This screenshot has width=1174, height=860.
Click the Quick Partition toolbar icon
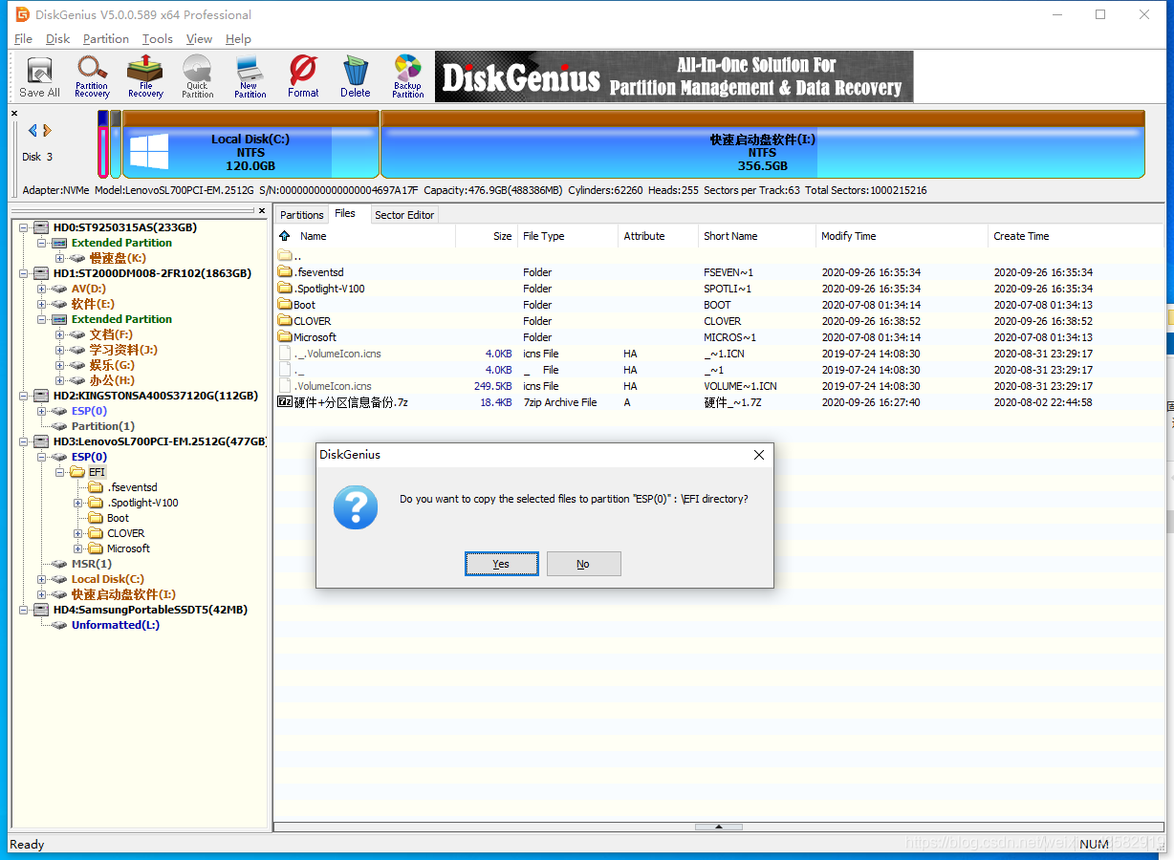click(197, 76)
